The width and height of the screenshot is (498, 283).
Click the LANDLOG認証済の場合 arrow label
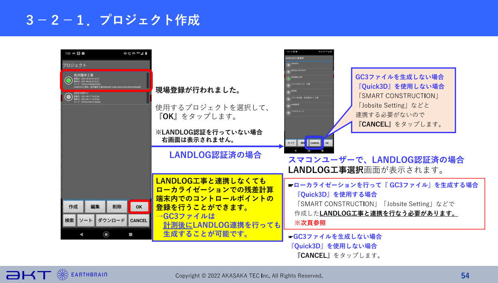pyautogui.click(x=215, y=155)
